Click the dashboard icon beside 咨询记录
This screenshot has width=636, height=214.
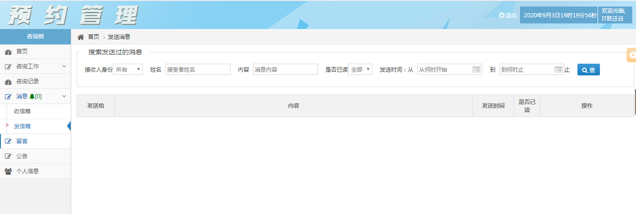8,81
